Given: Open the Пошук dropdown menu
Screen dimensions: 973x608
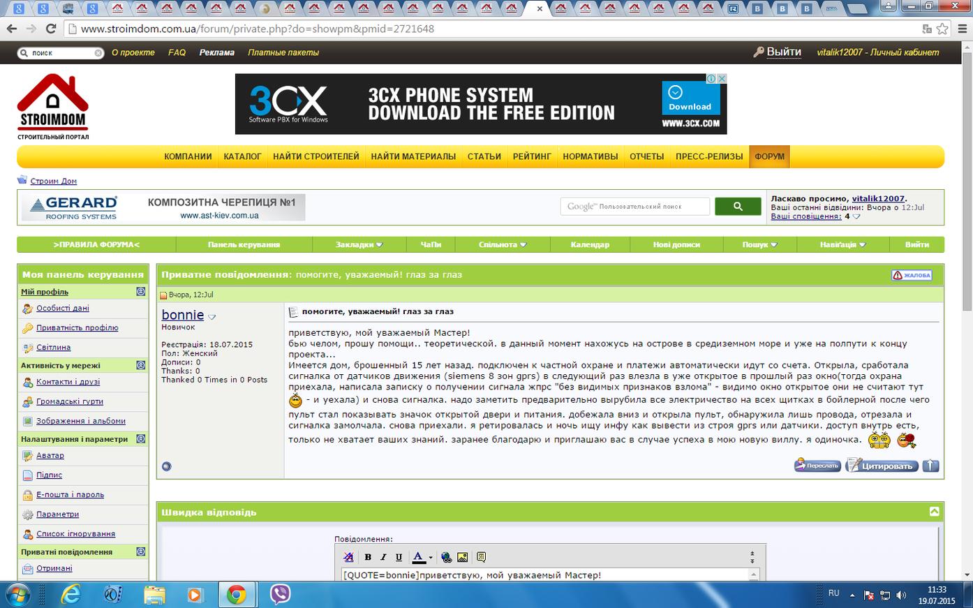Looking at the screenshot, I should click(x=760, y=244).
